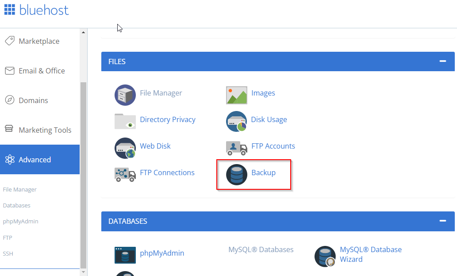The width and height of the screenshot is (457, 276).
Task: Open the phpMyAdmin console icon
Action: tap(125, 255)
